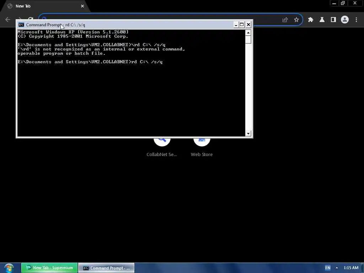Open the Windows Start button
This screenshot has width=364, height=273.
pyautogui.click(x=9, y=268)
